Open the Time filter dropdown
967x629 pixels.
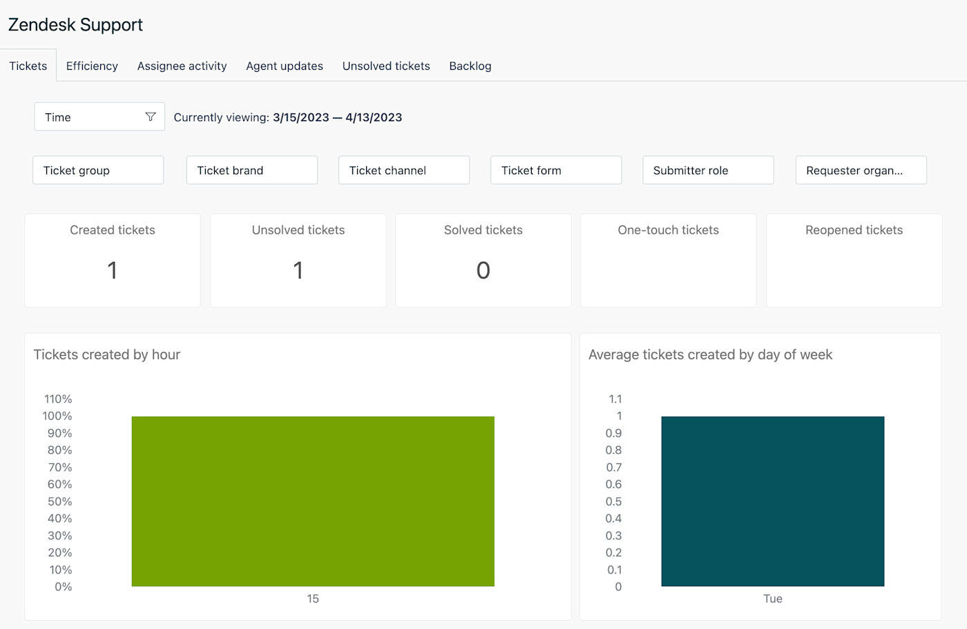click(99, 117)
